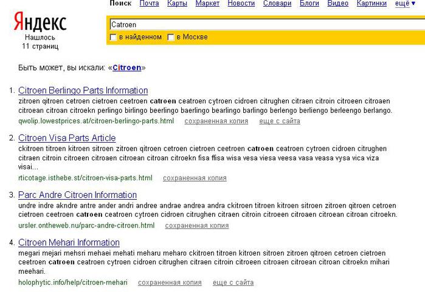
Task: Switch to Блоги search
Action: (309, 3)
